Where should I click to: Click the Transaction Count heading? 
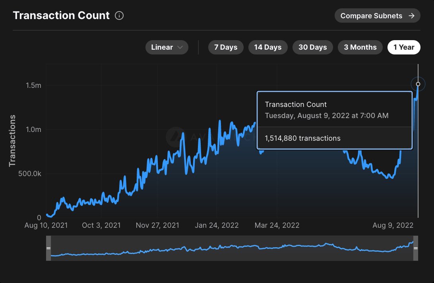coord(61,16)
